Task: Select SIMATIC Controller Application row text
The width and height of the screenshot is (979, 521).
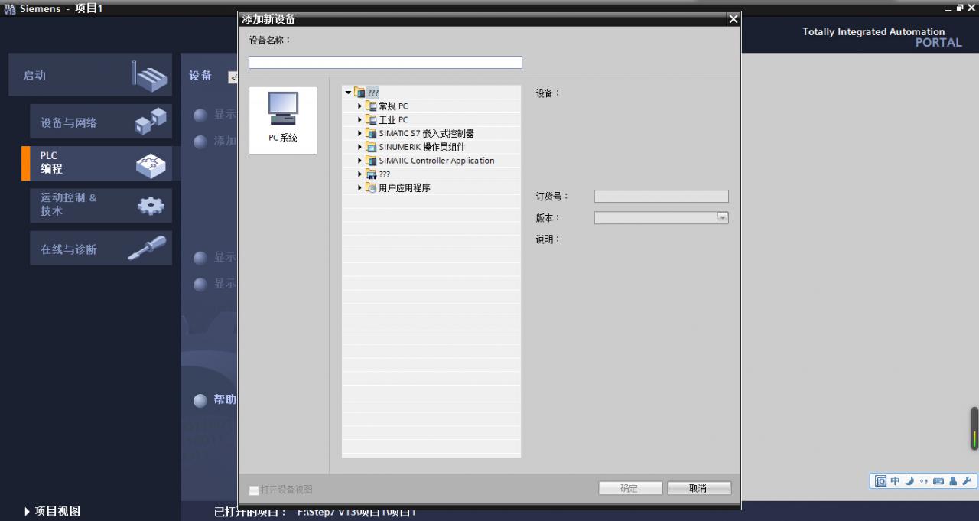Action: point(437,161)
